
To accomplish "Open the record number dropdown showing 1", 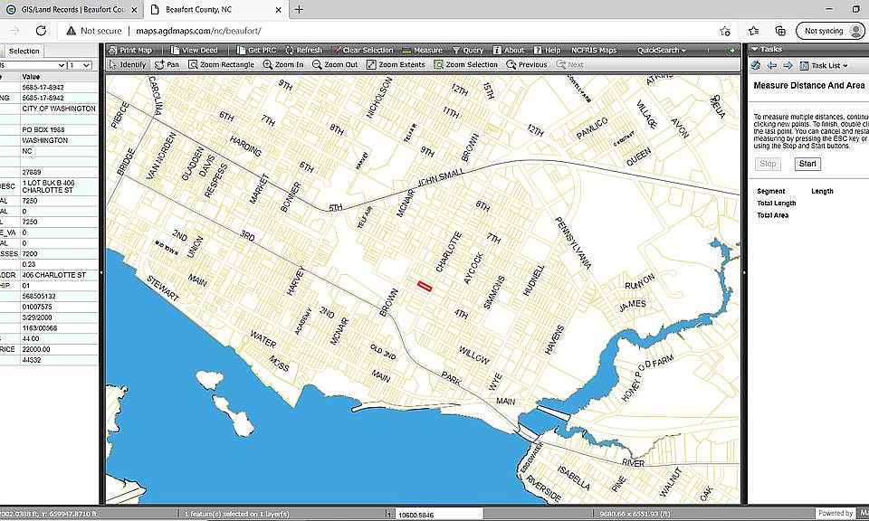I will (x=80, y=65).
